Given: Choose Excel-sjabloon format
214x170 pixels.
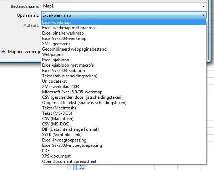Looking at the screenshot, I should pyautogui.click(x=124, y=60).
